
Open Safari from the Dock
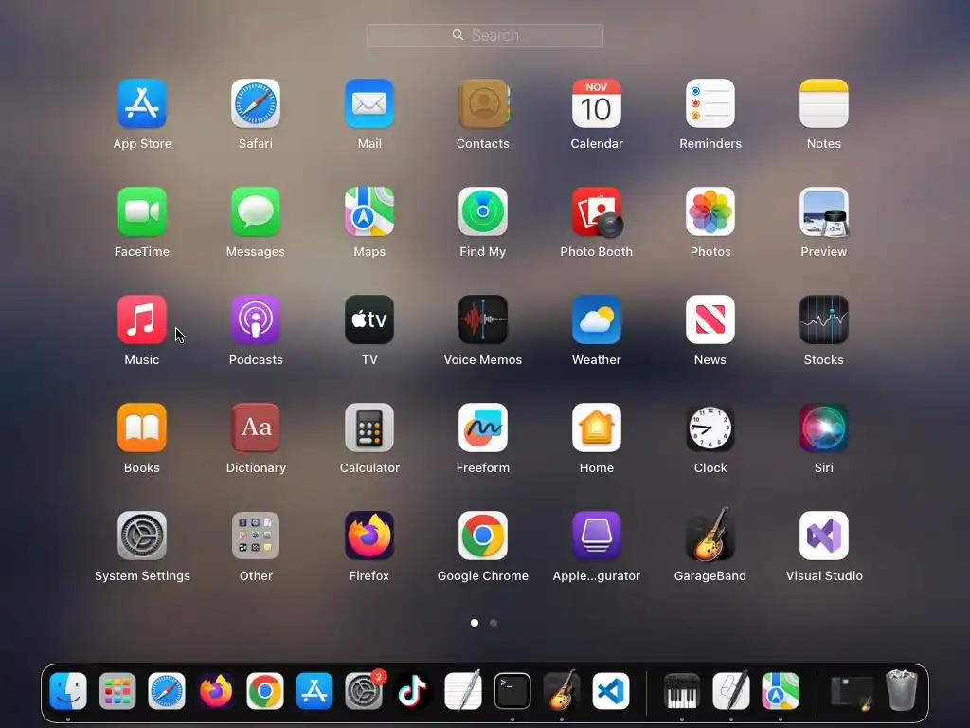[167, 691]
